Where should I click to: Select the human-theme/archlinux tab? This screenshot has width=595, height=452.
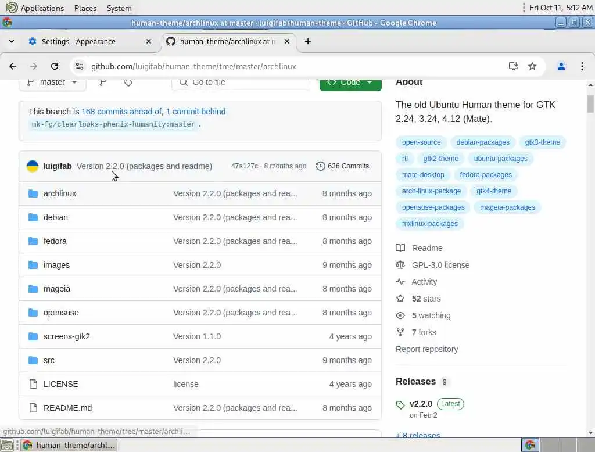point(229,41)
